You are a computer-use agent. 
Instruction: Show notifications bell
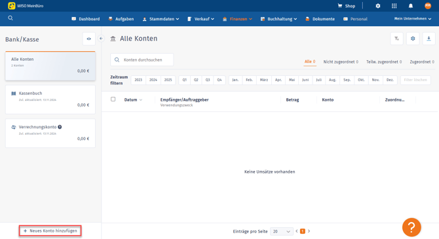coord(411,6)
